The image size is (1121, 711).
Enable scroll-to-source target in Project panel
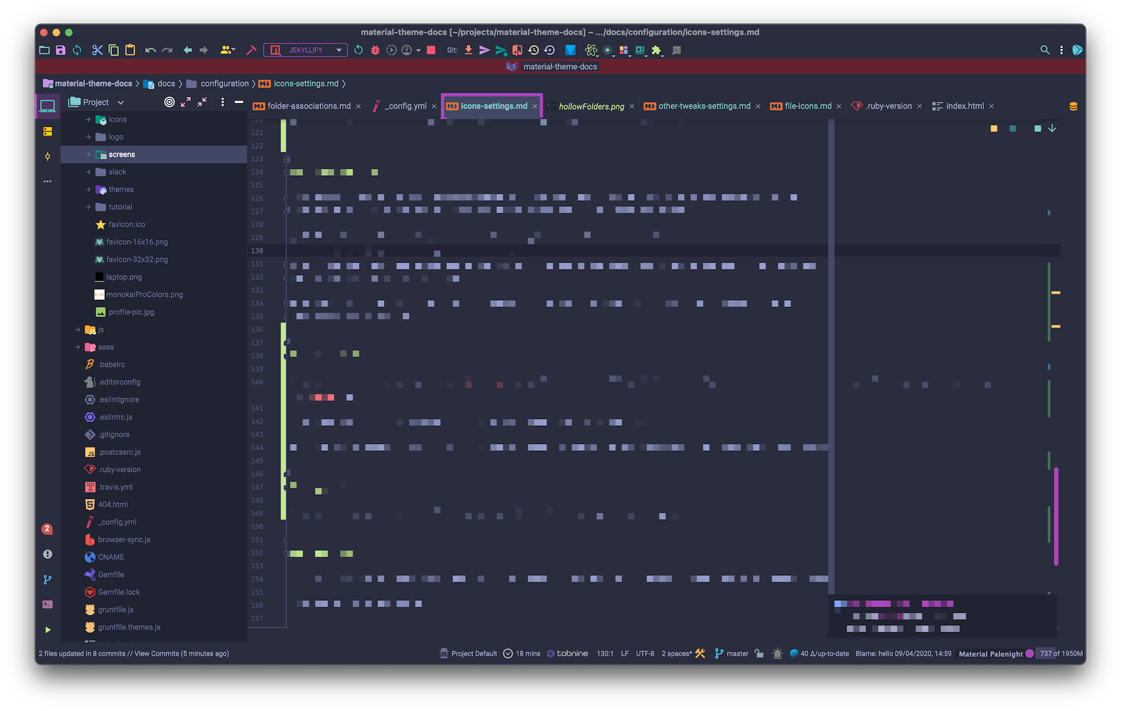point(169,102)
